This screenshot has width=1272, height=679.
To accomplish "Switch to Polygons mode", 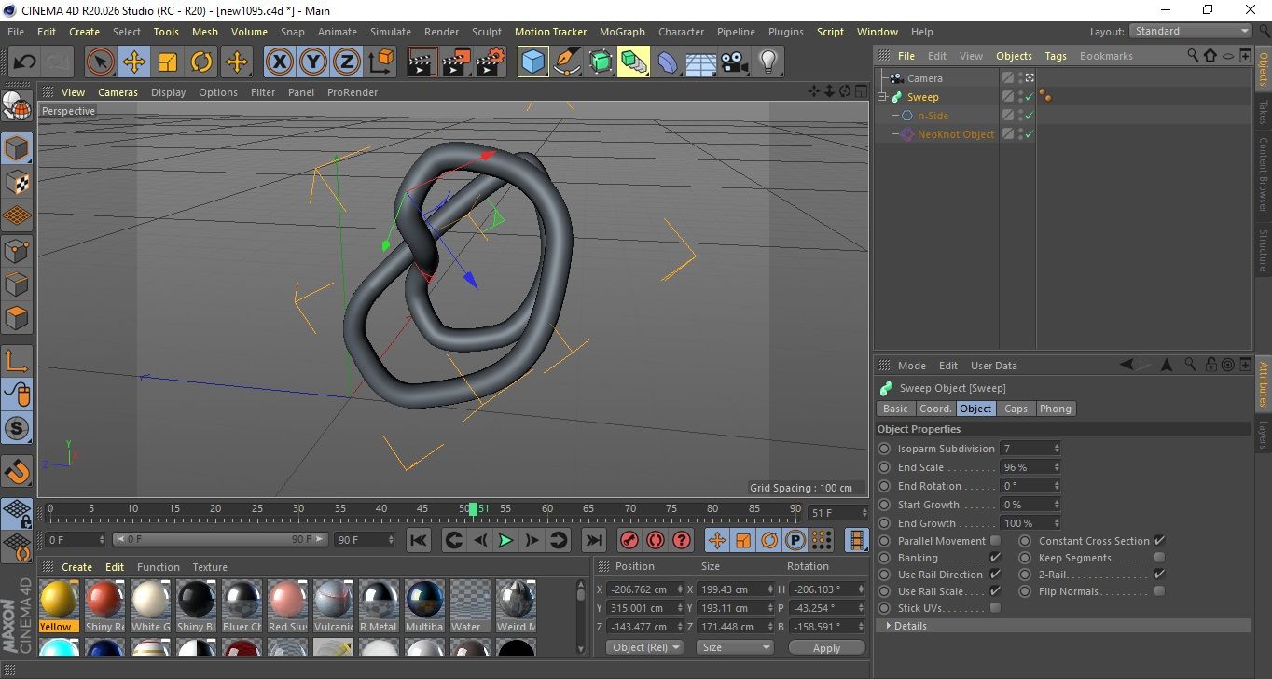I will pyautogui.click(x=17, y=318).
